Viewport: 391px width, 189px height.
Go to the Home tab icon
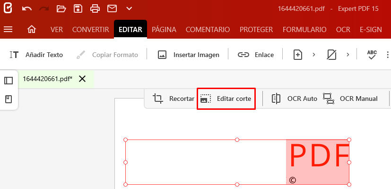click(x=32, y=30)
